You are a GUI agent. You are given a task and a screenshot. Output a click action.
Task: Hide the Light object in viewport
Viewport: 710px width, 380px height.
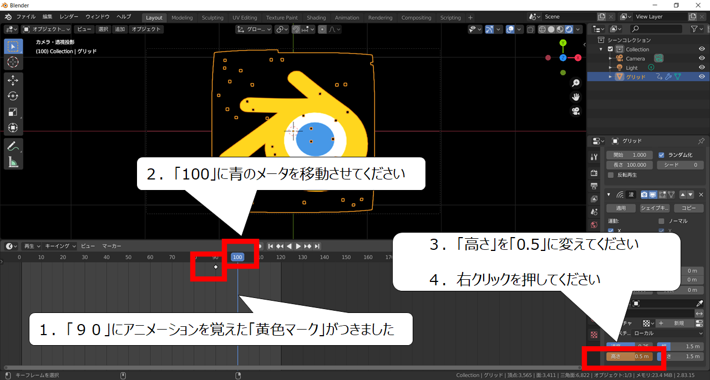click(x=702, y=68)
